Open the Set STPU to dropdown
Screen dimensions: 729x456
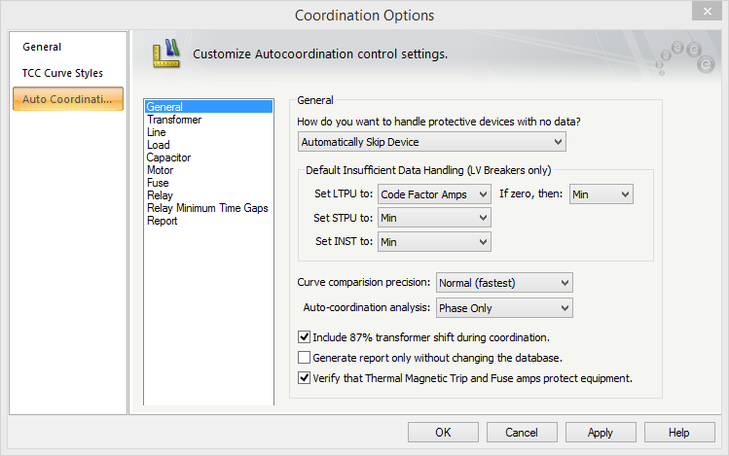pos(434,218)
